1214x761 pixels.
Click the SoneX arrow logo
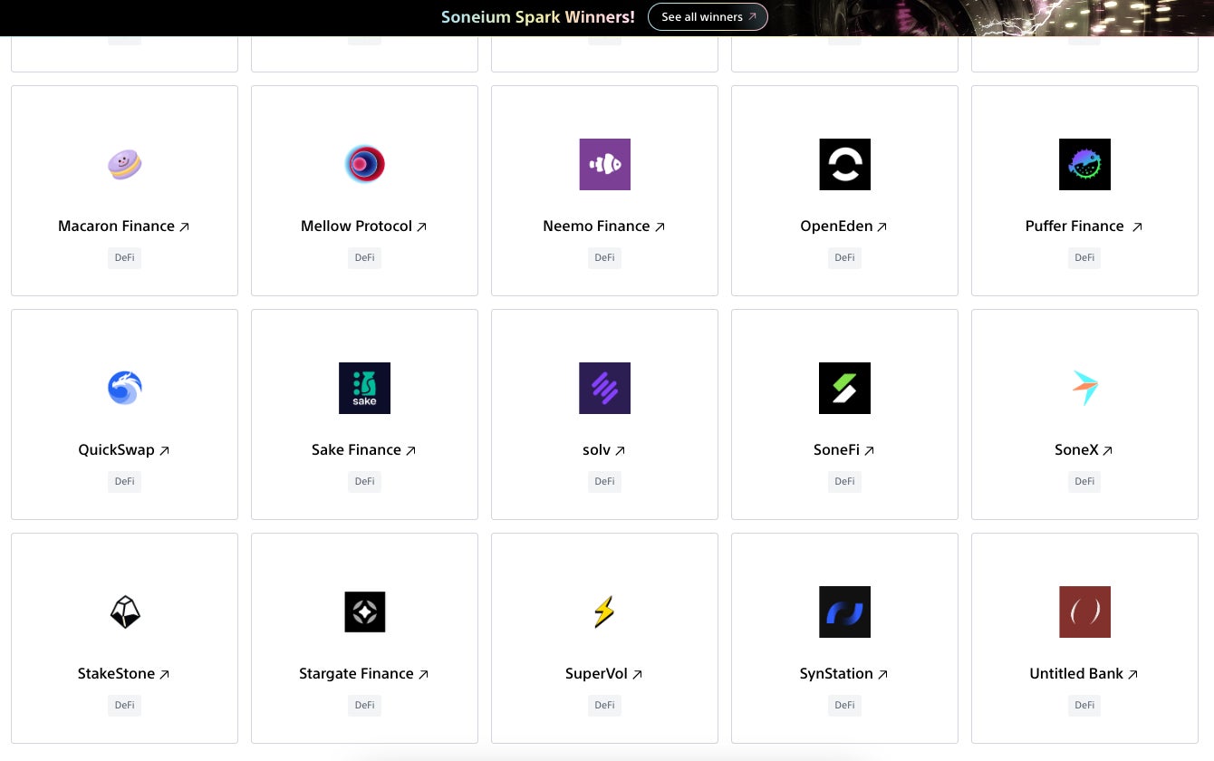click(x=1084, y=388)
